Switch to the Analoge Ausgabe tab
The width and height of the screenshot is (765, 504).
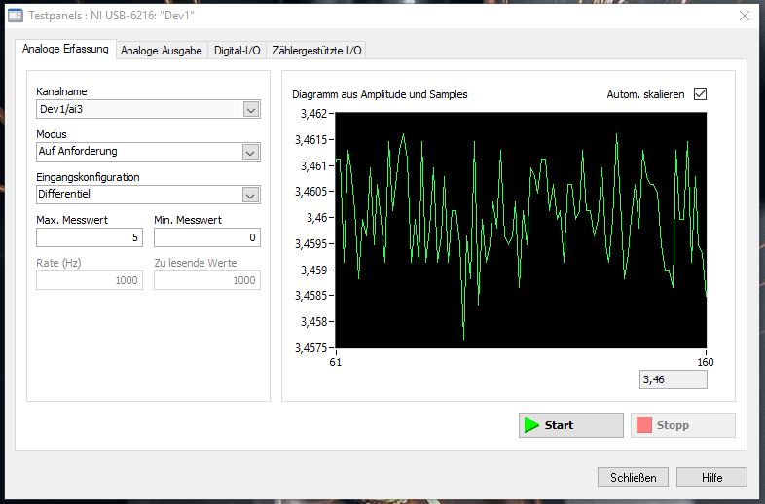click(x=162, y=51)
